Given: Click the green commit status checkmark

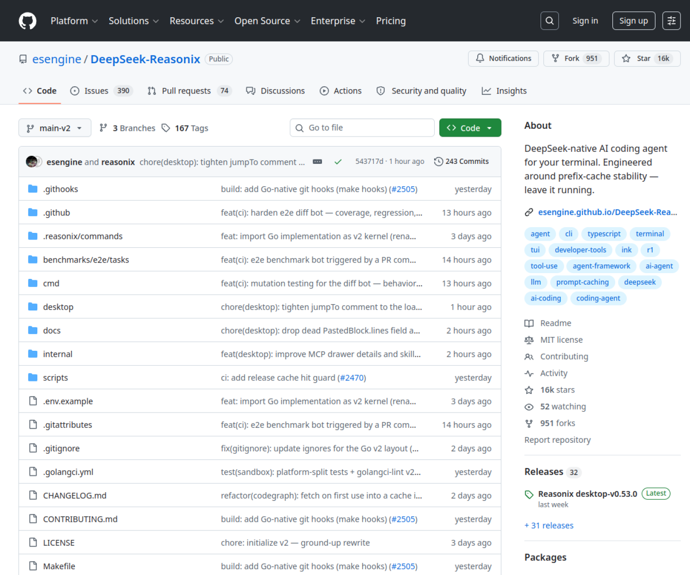Looking at the screenshot, I should tap(338, 162).
